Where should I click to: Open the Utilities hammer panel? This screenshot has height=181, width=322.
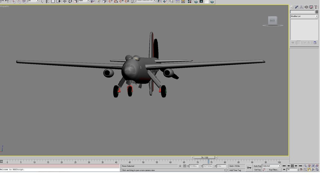(316, 7)
